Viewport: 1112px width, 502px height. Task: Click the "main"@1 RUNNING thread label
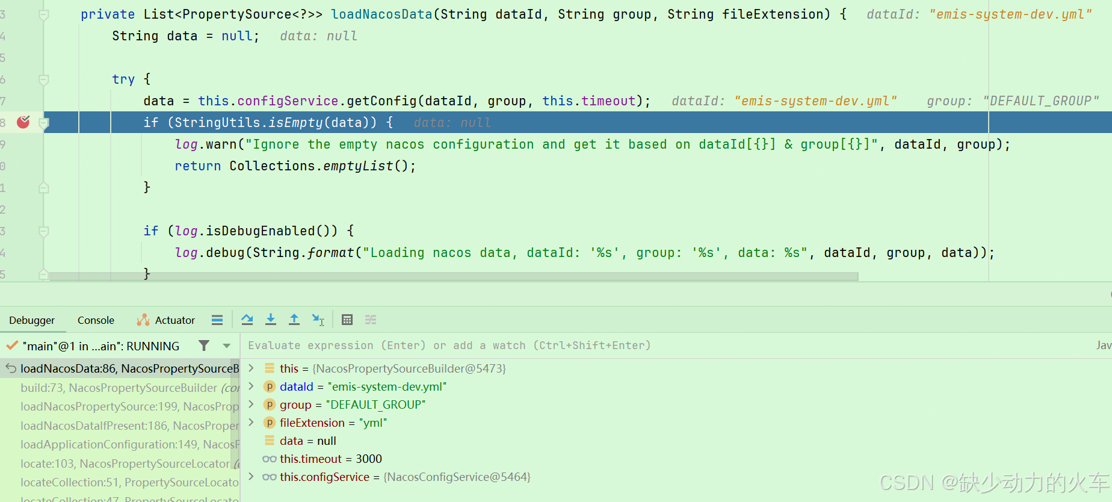(100, 346)
